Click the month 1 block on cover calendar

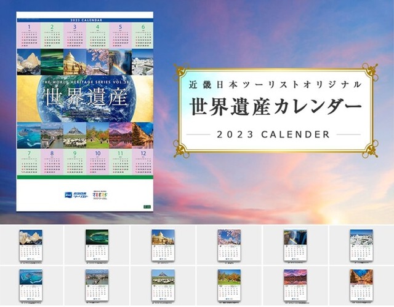[x=29, y=36]
